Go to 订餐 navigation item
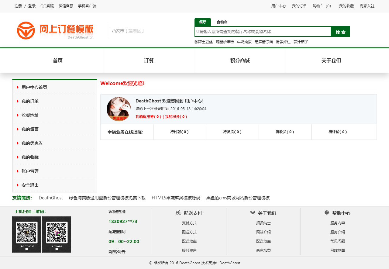389x269 pixels. [149, 60]
